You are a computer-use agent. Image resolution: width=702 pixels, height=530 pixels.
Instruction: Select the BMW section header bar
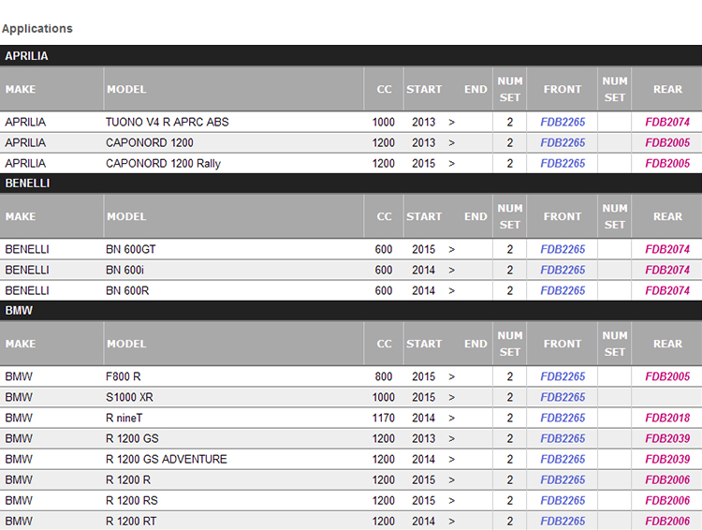point(351,310)
